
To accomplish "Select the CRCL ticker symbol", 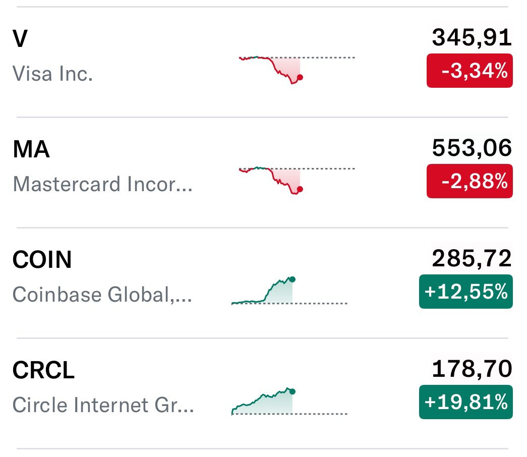I will (43, 371).
